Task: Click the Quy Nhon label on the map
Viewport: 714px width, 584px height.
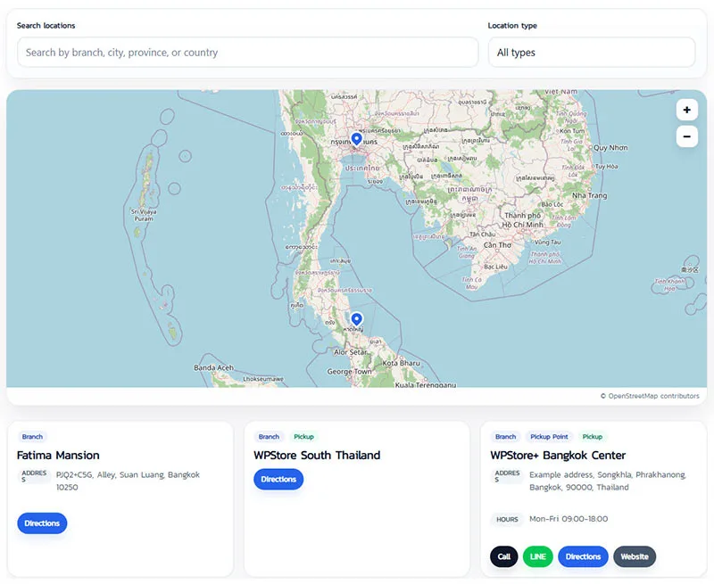Action: pos(610,148)
